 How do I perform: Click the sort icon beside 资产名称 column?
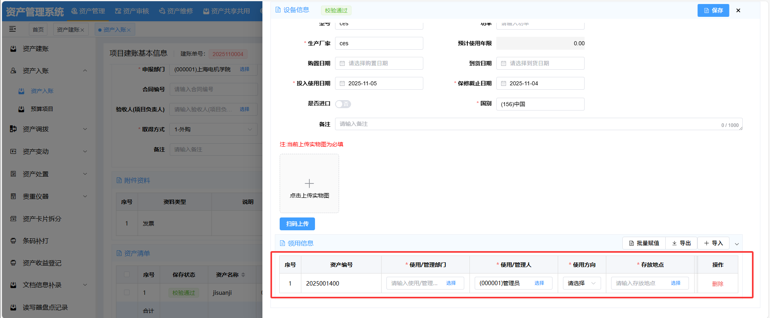click(x=243, y=275)
